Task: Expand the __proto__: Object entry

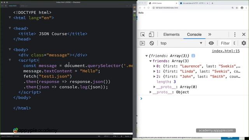Action: click(x=151, y=92)
